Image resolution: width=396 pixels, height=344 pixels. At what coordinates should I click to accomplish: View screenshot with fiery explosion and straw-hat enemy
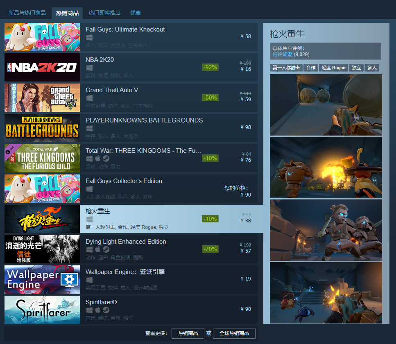(x=326, y=167)
